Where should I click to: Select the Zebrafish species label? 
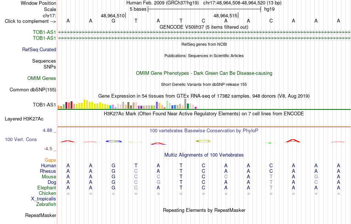pyautogui.click(x=46, y=204)
